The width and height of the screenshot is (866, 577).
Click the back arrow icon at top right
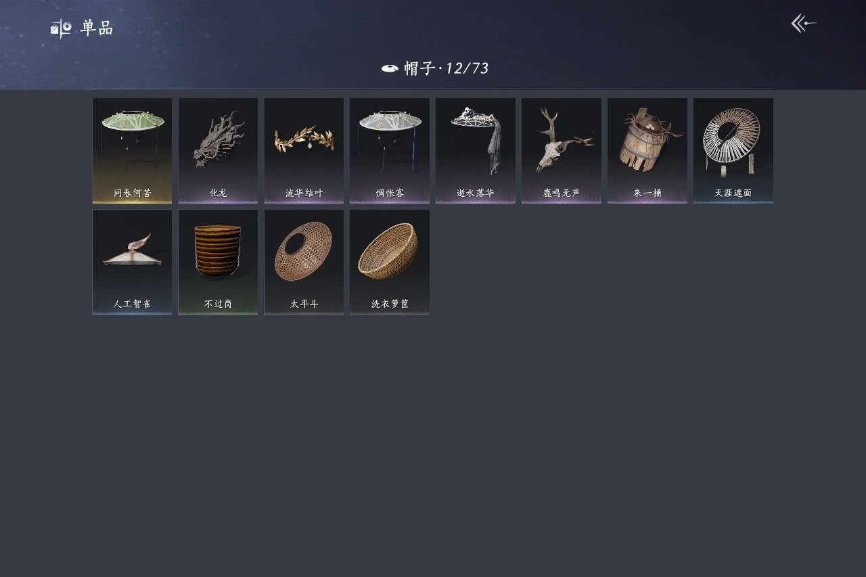[804, 24]
